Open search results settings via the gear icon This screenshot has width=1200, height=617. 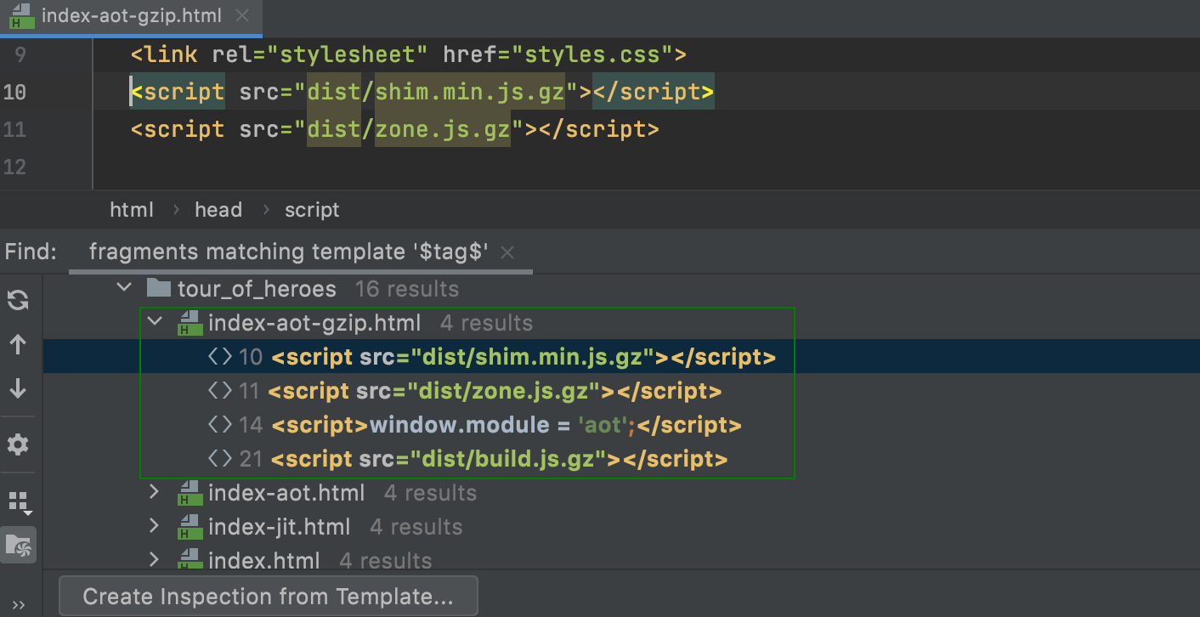pyautogui.click(x=18, y=444)
